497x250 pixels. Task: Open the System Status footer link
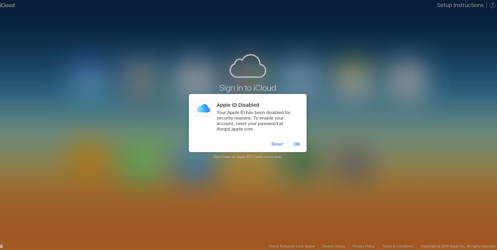point(334,246)
